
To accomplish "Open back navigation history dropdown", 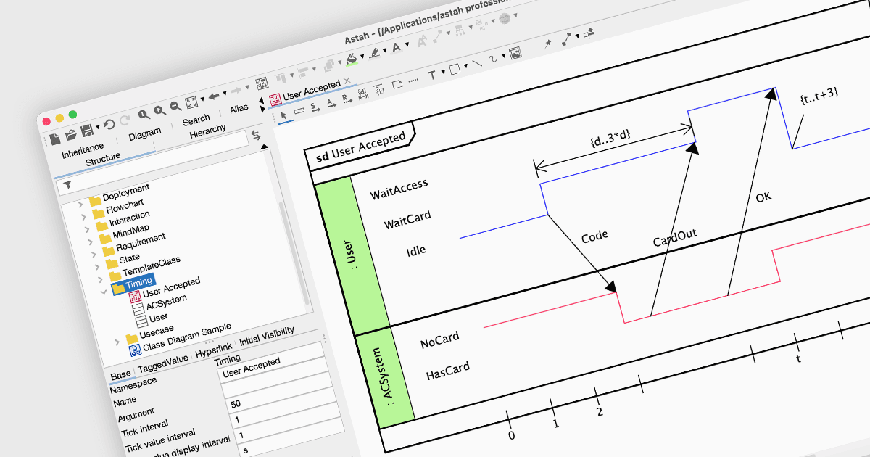I will (x=224, y=93).
